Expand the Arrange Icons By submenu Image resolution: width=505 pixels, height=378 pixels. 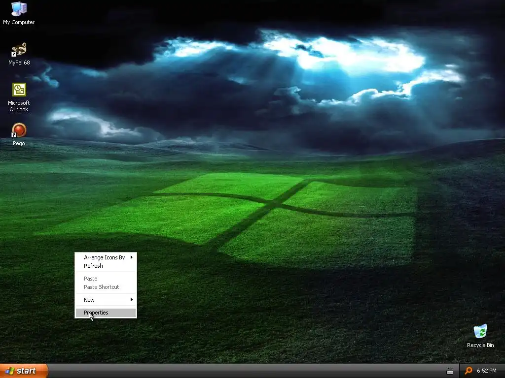tap(106, 257)
